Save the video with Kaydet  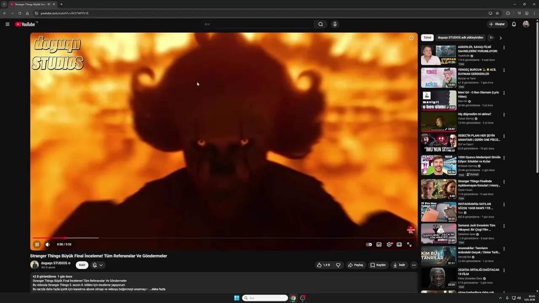(378, 265)
